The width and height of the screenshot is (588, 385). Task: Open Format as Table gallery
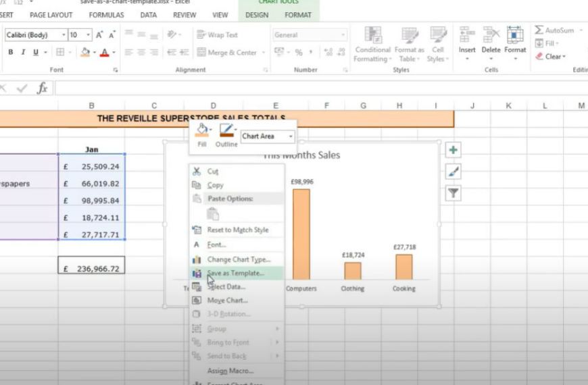409,44
